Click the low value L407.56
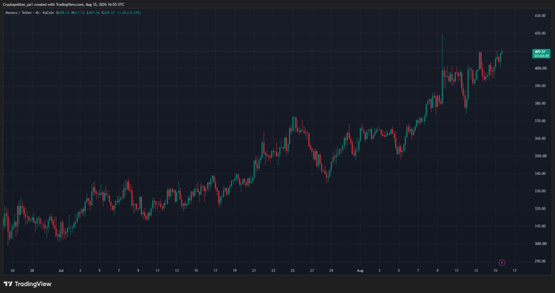The height and width of the screenshot is (293, 555). (93, 13)
